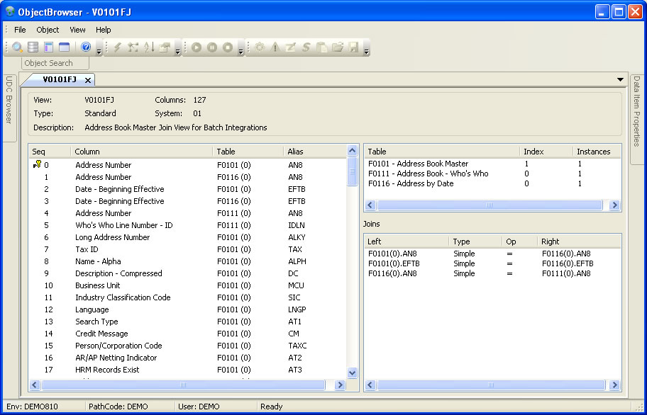Open the View menu

(x=77, y=30)
